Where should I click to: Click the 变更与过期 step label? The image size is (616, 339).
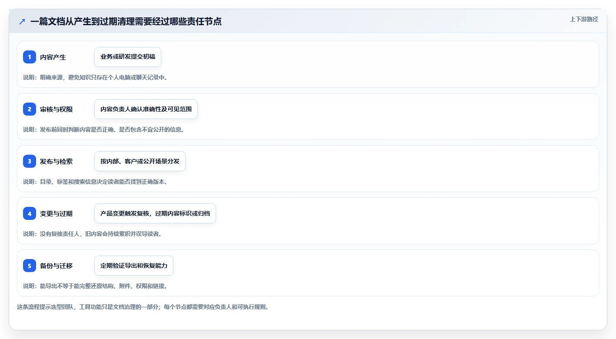[57, 213]
